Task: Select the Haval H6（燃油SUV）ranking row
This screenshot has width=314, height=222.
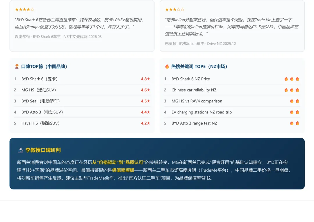Action: (x=82, y=123)
